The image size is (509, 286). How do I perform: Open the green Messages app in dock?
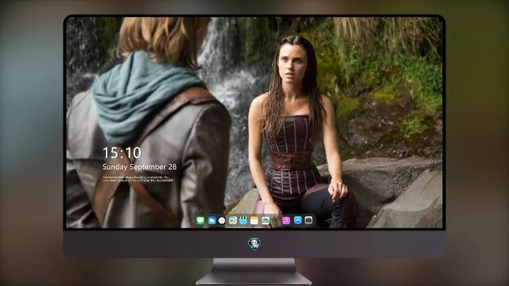coord(200,220)
